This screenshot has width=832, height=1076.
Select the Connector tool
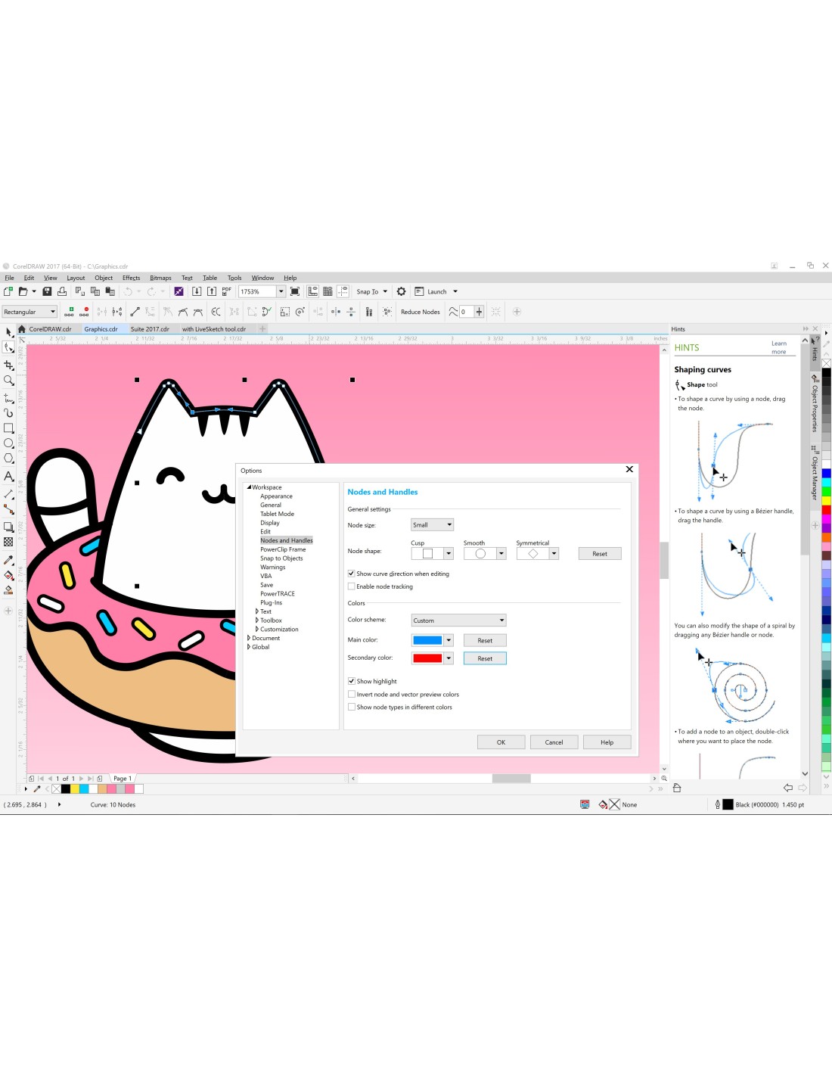pos(8,509)
